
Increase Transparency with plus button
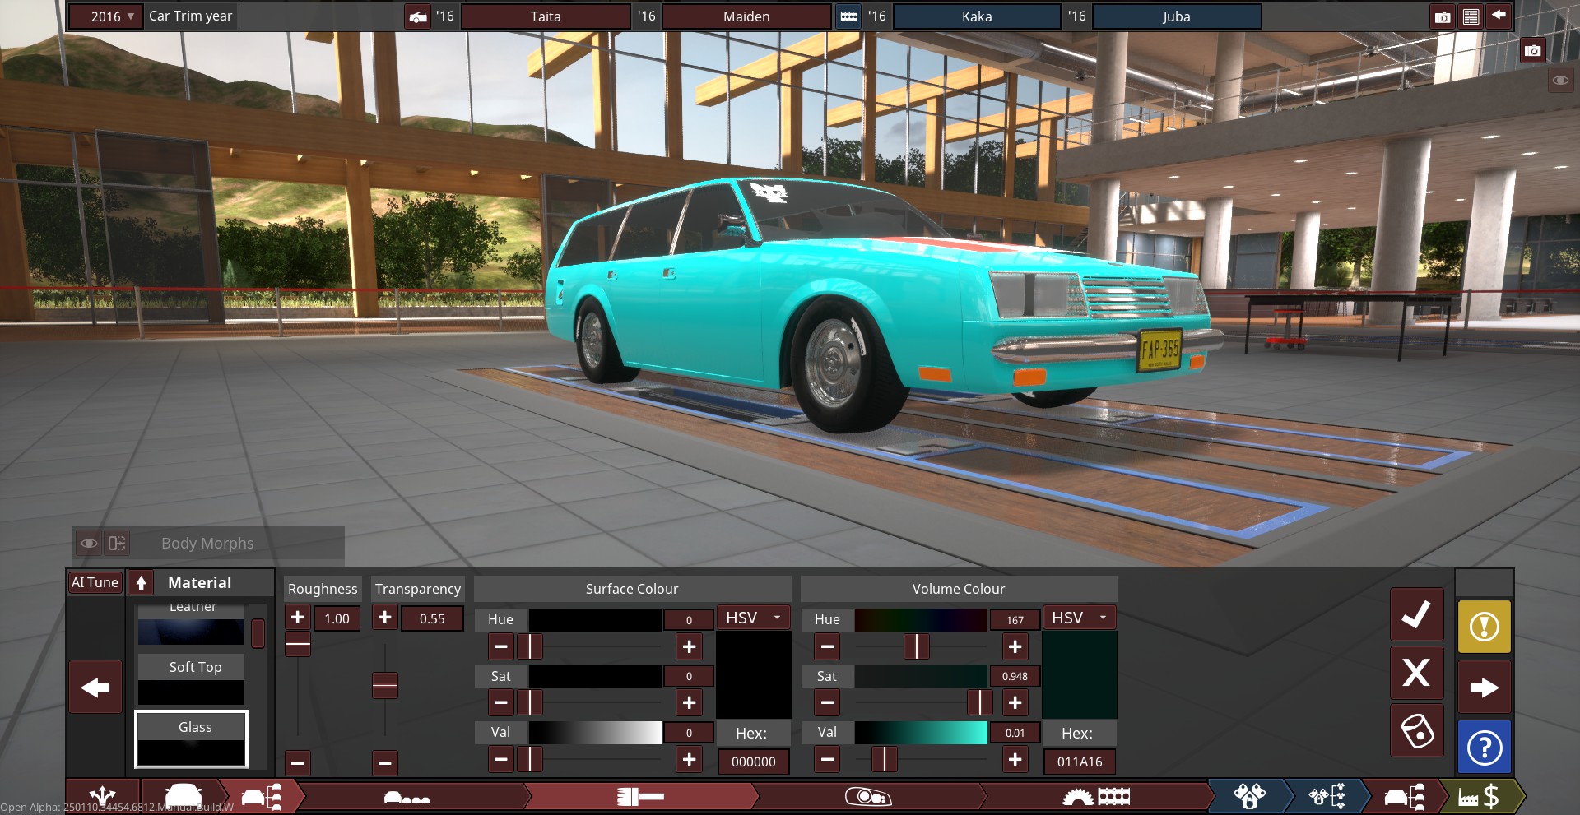tap(384, 618)
